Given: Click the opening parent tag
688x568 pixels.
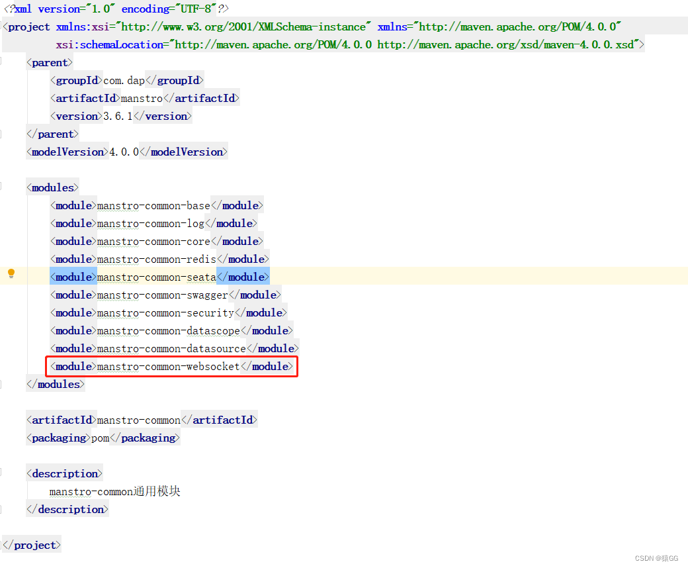Looking at the screenshot, I should [50, 63].
